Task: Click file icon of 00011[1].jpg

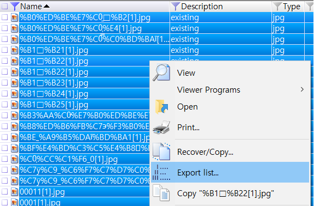Action: click(x=14, y=192)
